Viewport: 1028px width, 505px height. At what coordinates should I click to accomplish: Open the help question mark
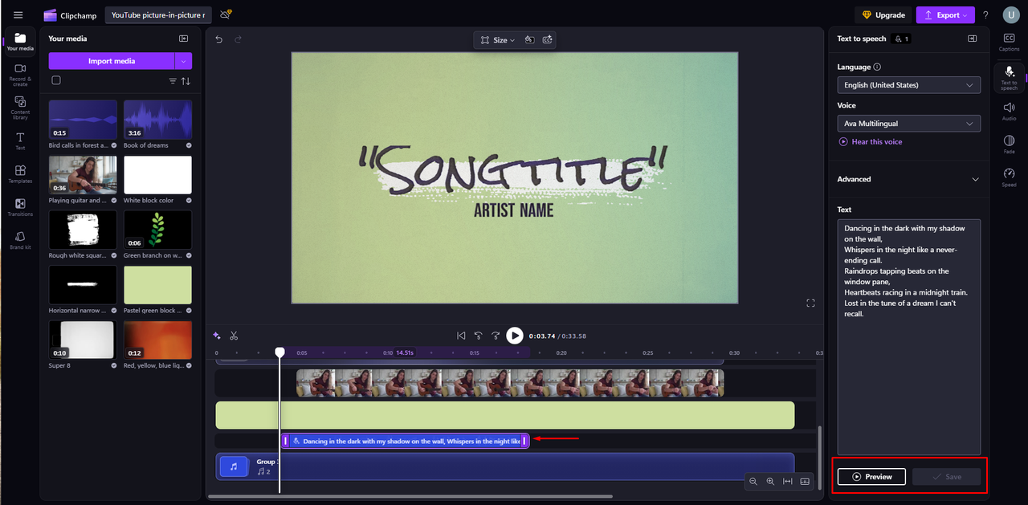(985, 14)
